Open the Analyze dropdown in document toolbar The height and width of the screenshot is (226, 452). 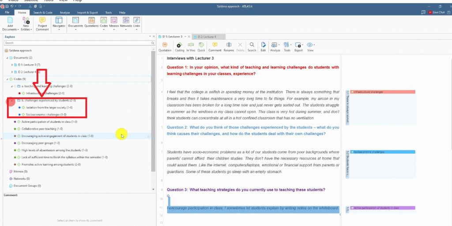click(275, 46)
